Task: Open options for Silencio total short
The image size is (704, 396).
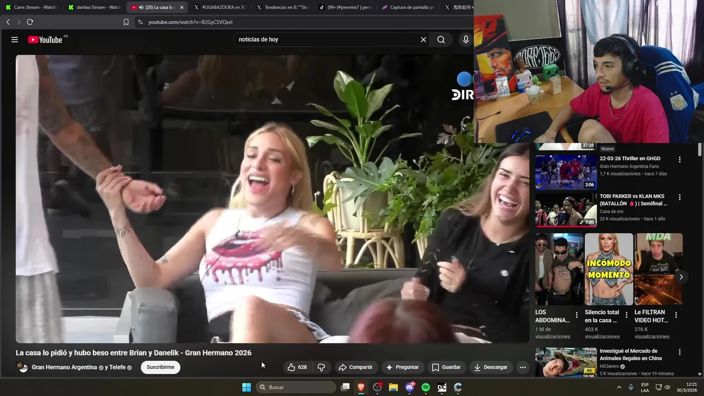Action: [626, 315]
